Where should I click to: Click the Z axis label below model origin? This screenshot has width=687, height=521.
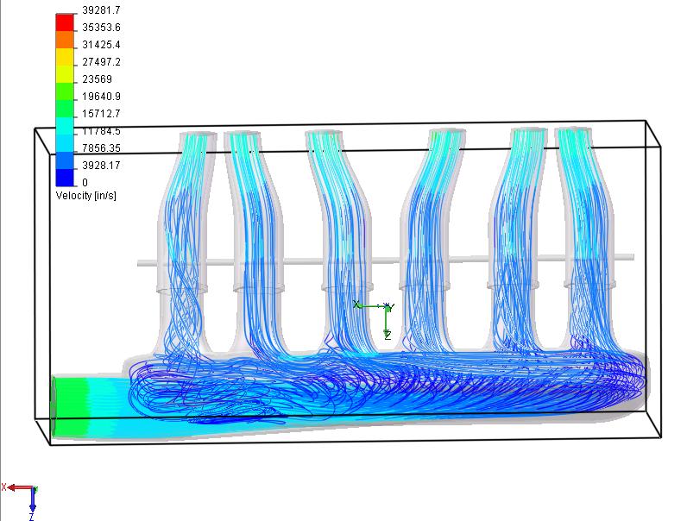388,335
